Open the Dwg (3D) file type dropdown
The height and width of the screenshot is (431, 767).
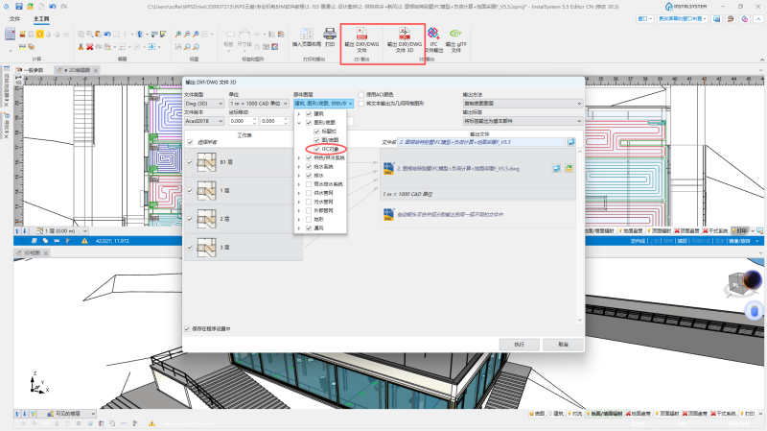pyautogui.click(x=204, y=104)
